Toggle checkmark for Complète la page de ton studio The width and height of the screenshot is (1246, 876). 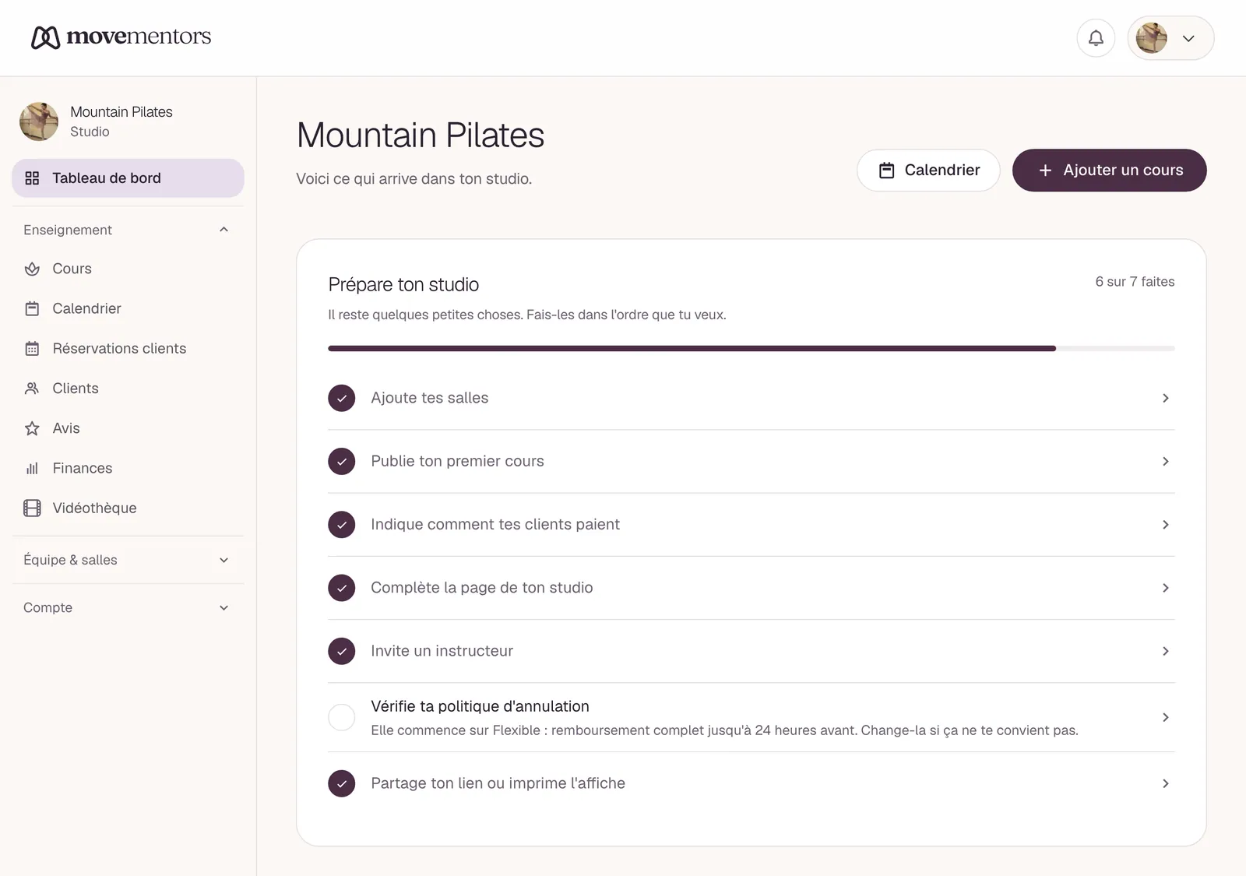point(342,588)
